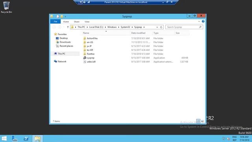Select the sysprep application file
The image size is (252, 142).
coord(91,58)
